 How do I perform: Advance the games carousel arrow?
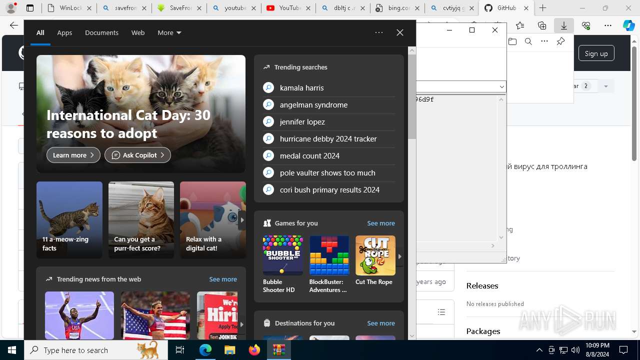pyautogui.click(x=399, y=256)
